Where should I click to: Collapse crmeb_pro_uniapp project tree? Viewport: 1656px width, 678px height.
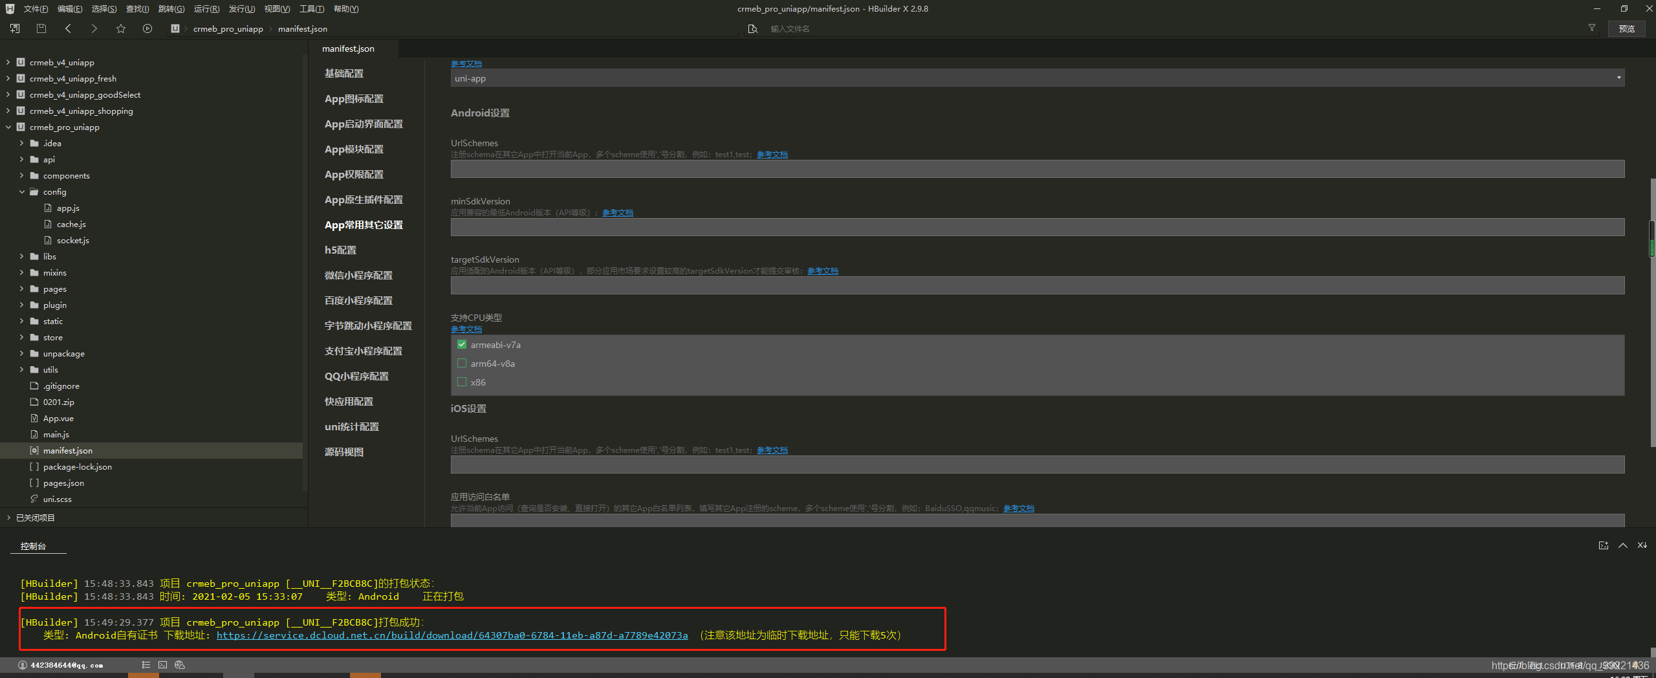(8, 127)
